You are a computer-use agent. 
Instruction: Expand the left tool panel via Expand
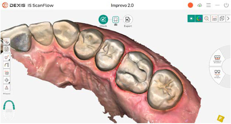[x=7, y=94]
